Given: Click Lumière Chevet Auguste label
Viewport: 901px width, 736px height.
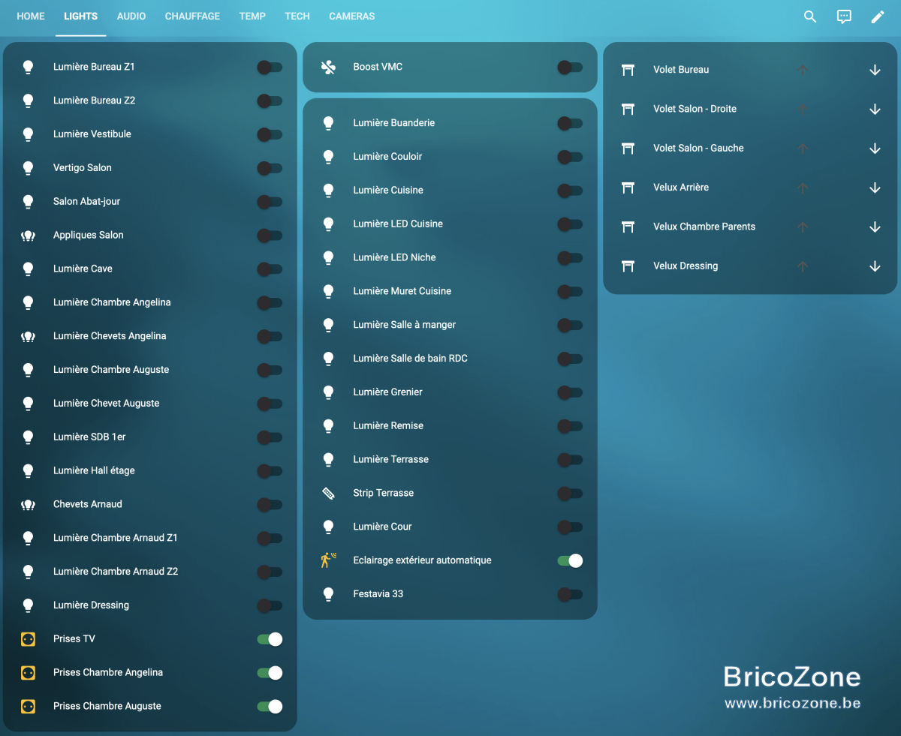Looking at the screenshot, I should (x=107, y=404).
